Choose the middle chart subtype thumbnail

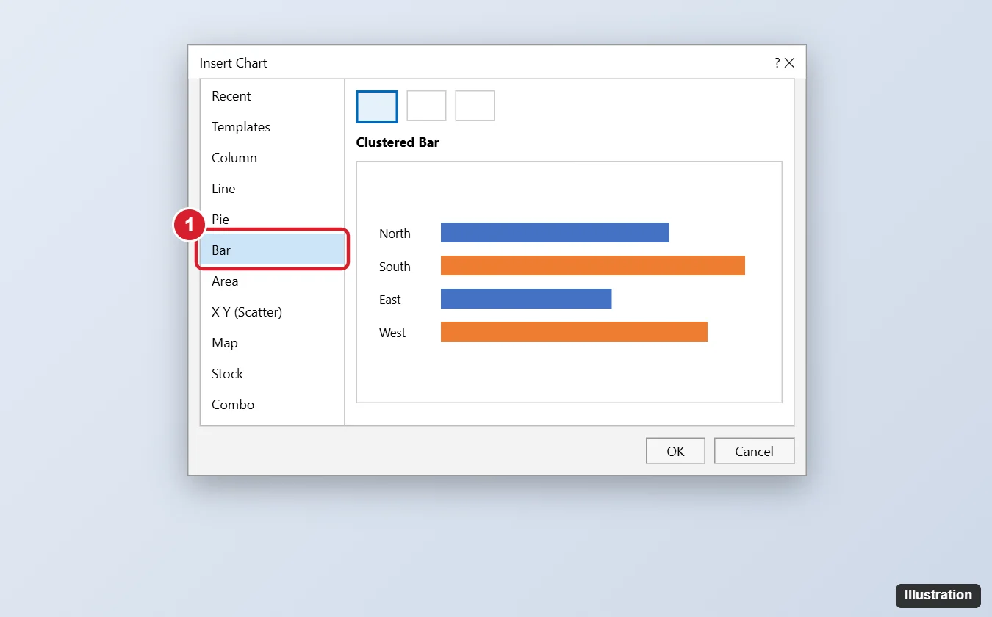click(426, 106)
